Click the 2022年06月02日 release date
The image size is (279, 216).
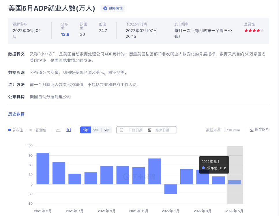27,33
